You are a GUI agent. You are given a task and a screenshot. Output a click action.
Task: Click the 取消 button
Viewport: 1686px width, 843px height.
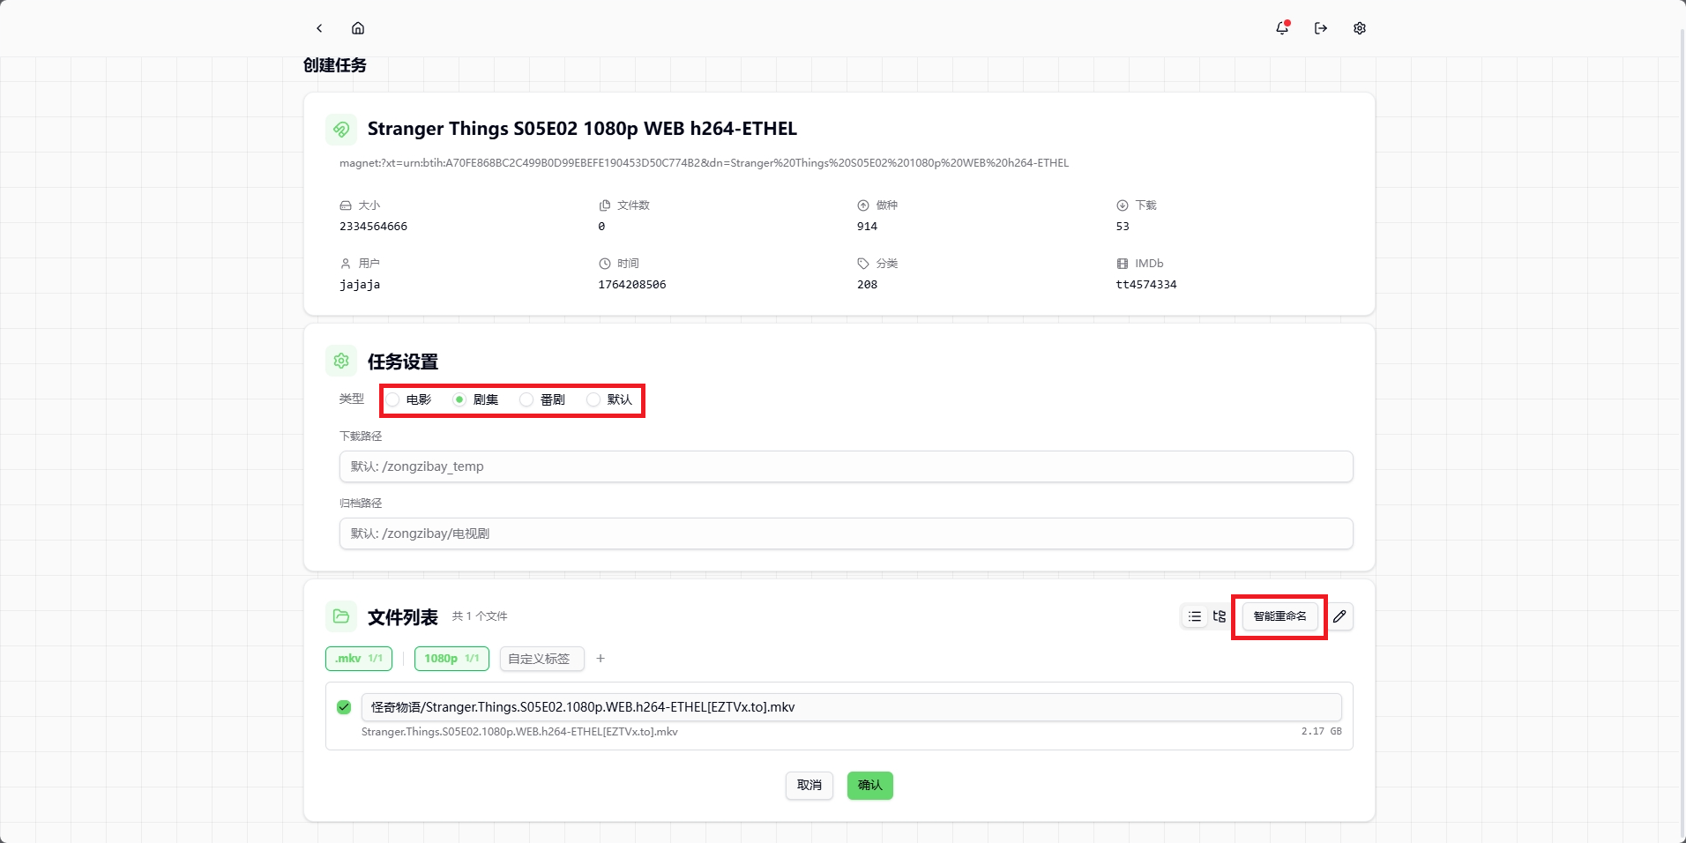tap(809, 786)
